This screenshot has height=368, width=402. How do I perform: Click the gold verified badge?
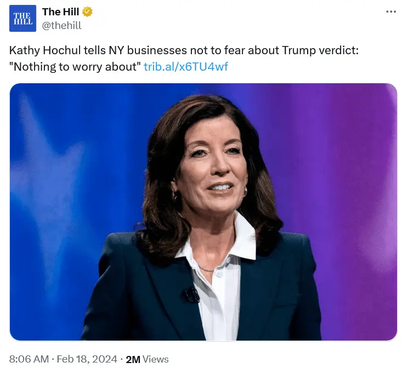coord(87,12)
